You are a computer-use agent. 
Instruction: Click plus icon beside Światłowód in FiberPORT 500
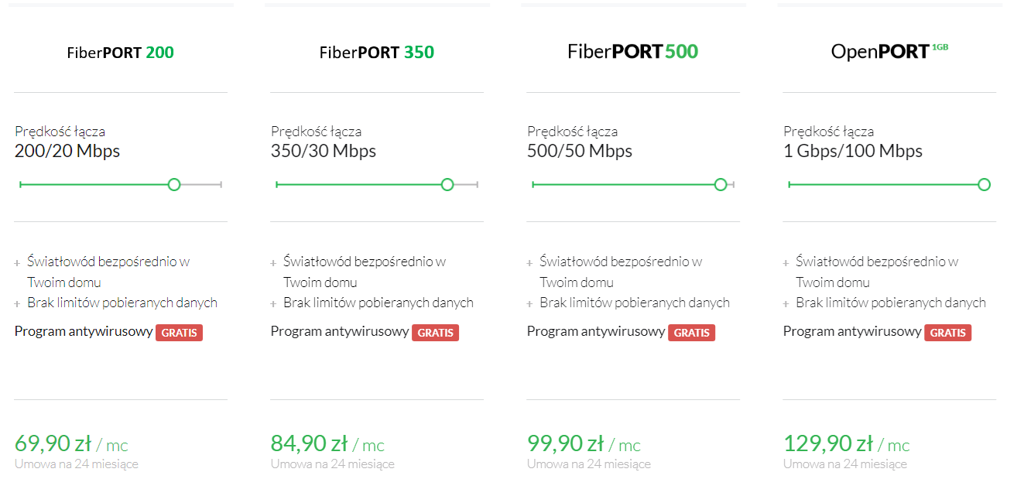[x=530, y=263]
